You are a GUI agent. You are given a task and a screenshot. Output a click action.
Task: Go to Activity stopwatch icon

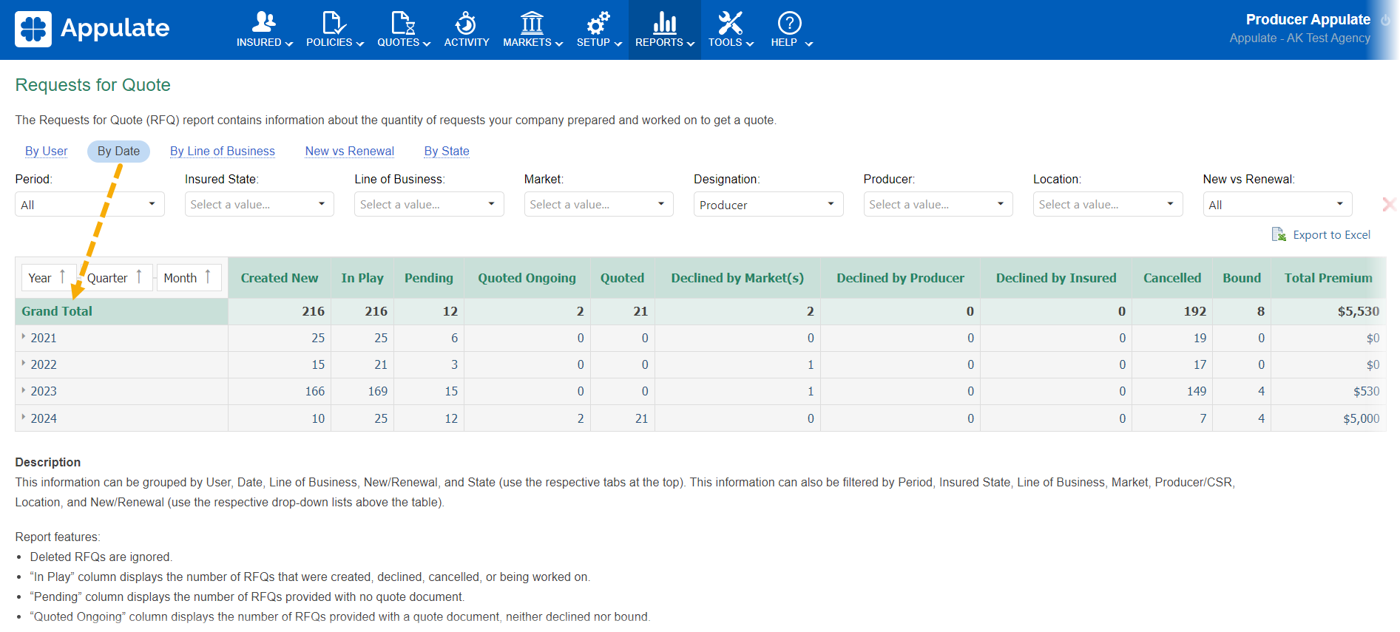pos(466,23)
